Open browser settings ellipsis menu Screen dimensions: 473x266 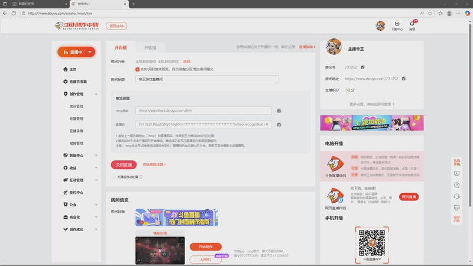pos(458,13)
